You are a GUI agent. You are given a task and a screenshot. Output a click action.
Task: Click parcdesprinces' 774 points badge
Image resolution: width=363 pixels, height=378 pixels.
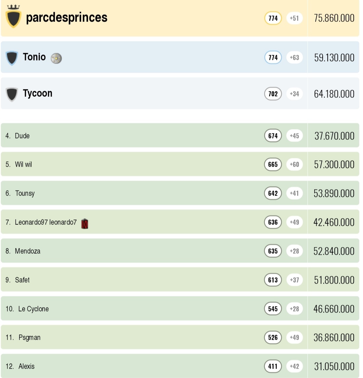273,18
